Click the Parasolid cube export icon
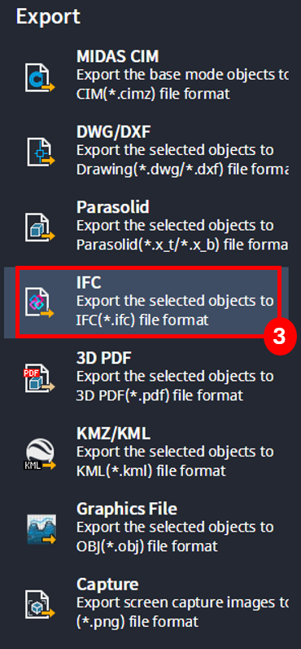 40,227
